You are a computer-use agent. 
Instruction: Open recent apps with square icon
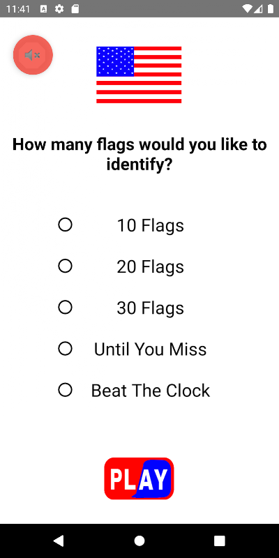pyautogui.click(x=220, y=541)
